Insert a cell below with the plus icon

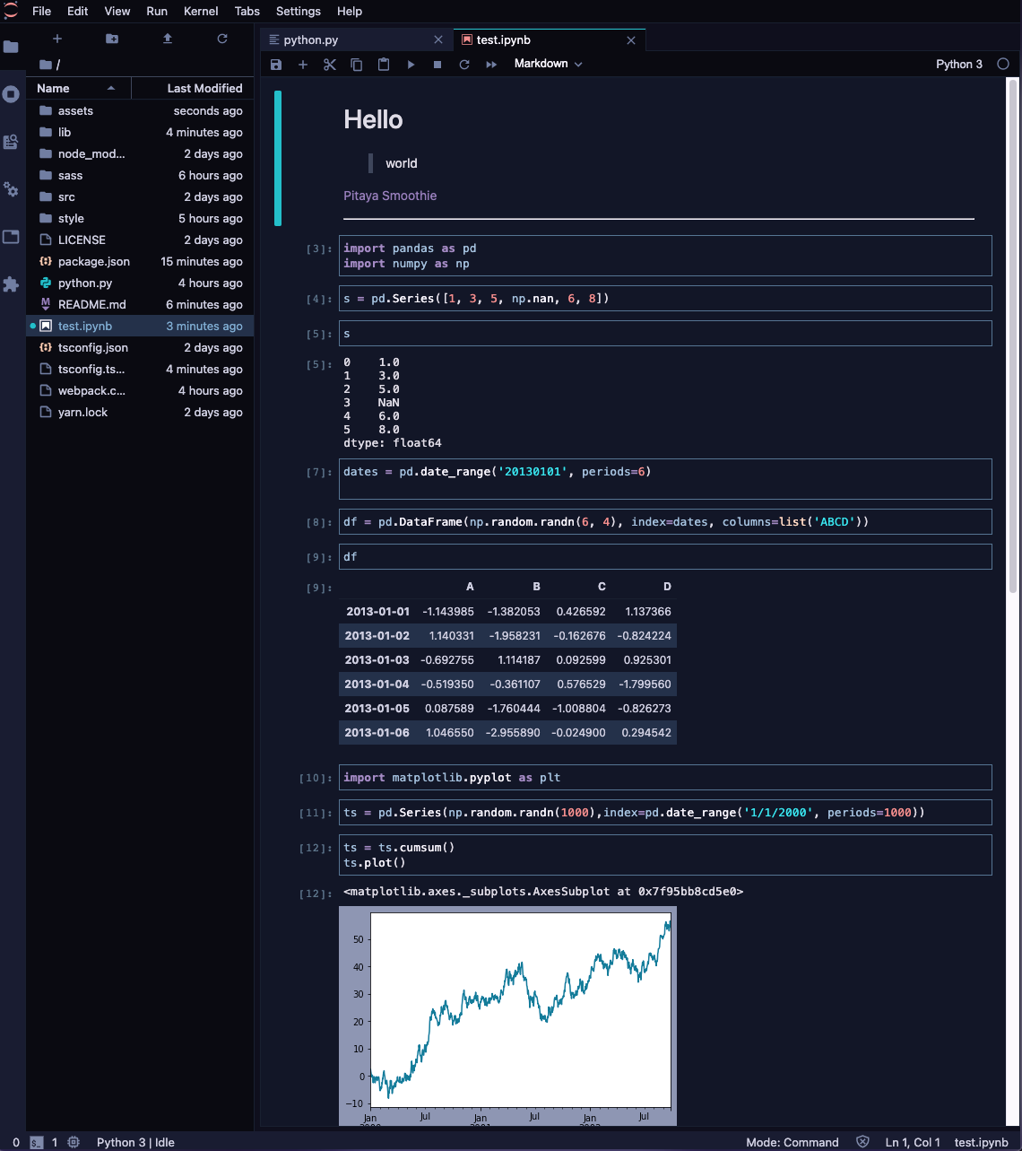303,65
